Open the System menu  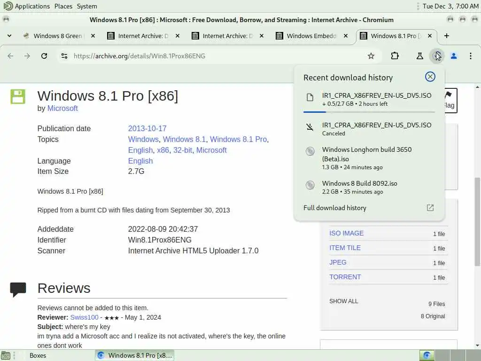(87, 6)
